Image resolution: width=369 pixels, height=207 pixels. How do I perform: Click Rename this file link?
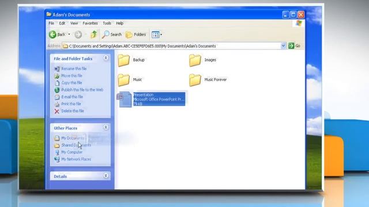pyautogui.click(x=74, y=68)
